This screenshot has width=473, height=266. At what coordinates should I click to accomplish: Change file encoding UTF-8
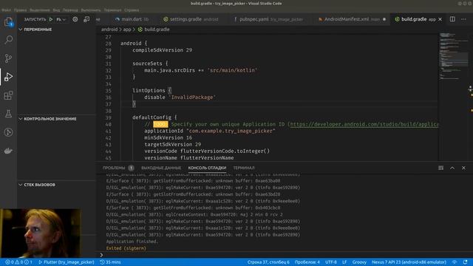331,262
